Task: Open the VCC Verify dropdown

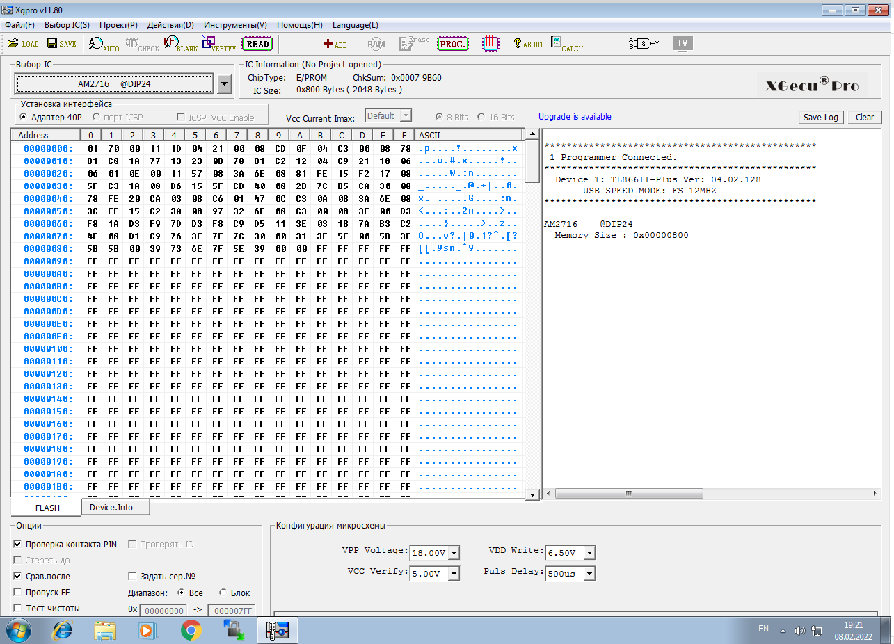Action: [454, 574]
